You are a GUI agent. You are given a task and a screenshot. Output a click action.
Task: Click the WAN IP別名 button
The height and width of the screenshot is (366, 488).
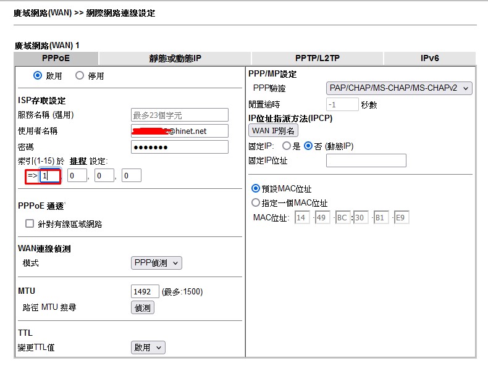point(273,131)
